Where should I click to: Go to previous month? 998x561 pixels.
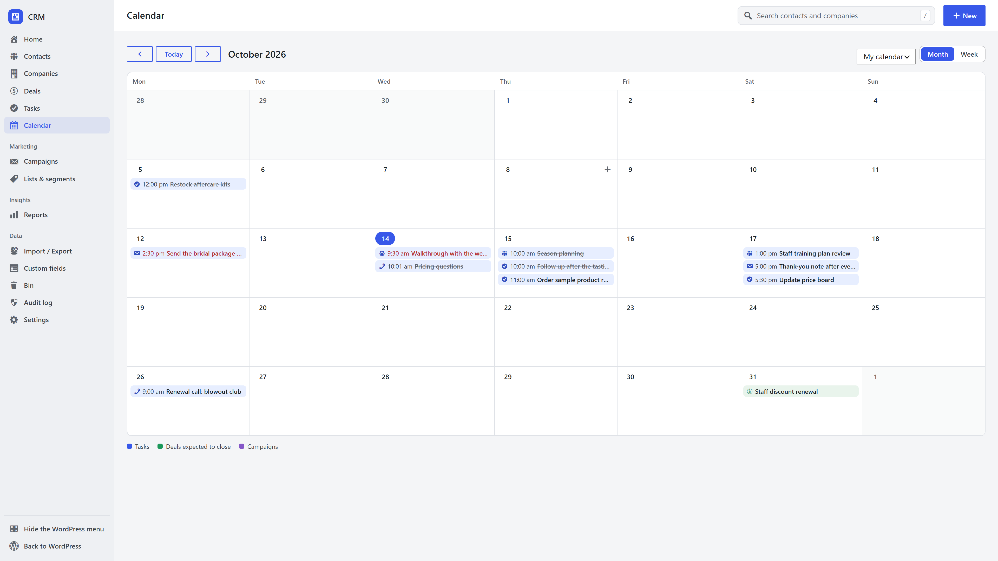click(140, 54)
